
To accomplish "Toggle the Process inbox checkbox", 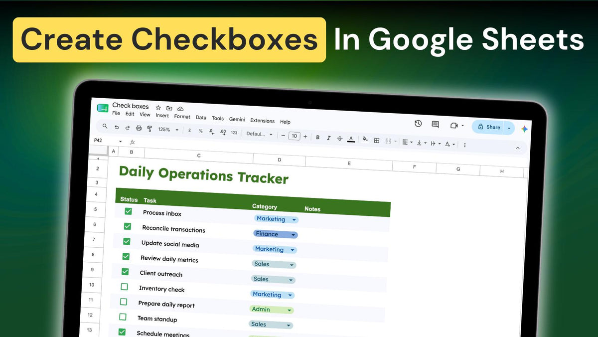I will [x=128, y=211].
